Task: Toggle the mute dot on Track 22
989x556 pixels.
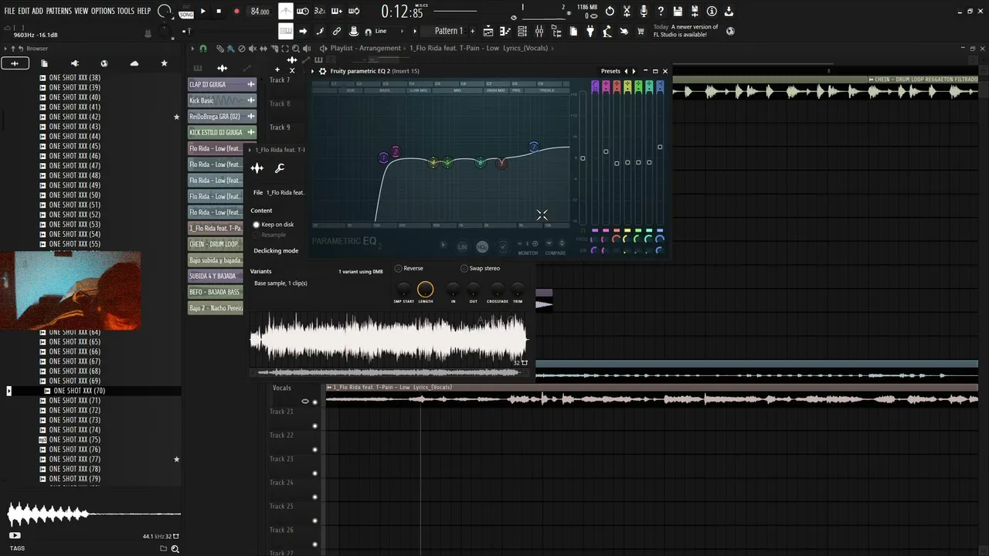Action: click(314, 449)
